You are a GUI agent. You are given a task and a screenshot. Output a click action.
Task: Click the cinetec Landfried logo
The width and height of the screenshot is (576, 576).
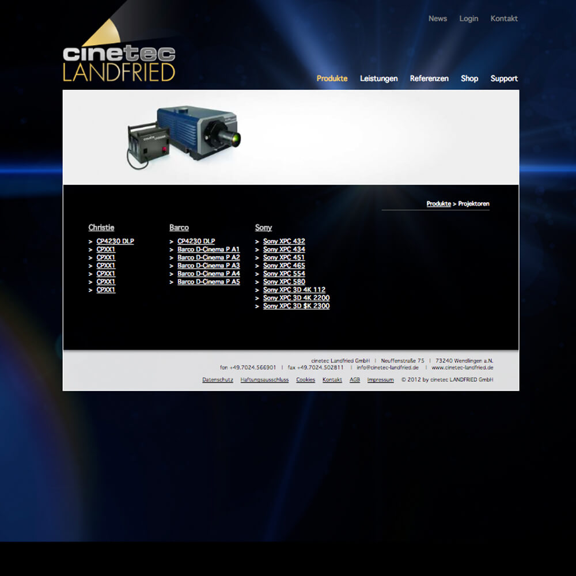(x=119, y=51)
